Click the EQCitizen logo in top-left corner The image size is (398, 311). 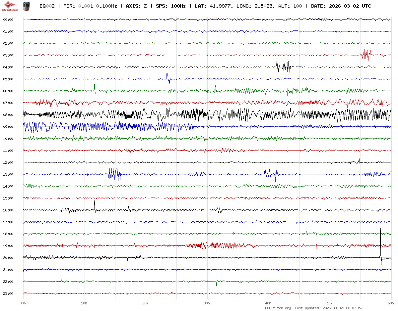click(10, 6)
